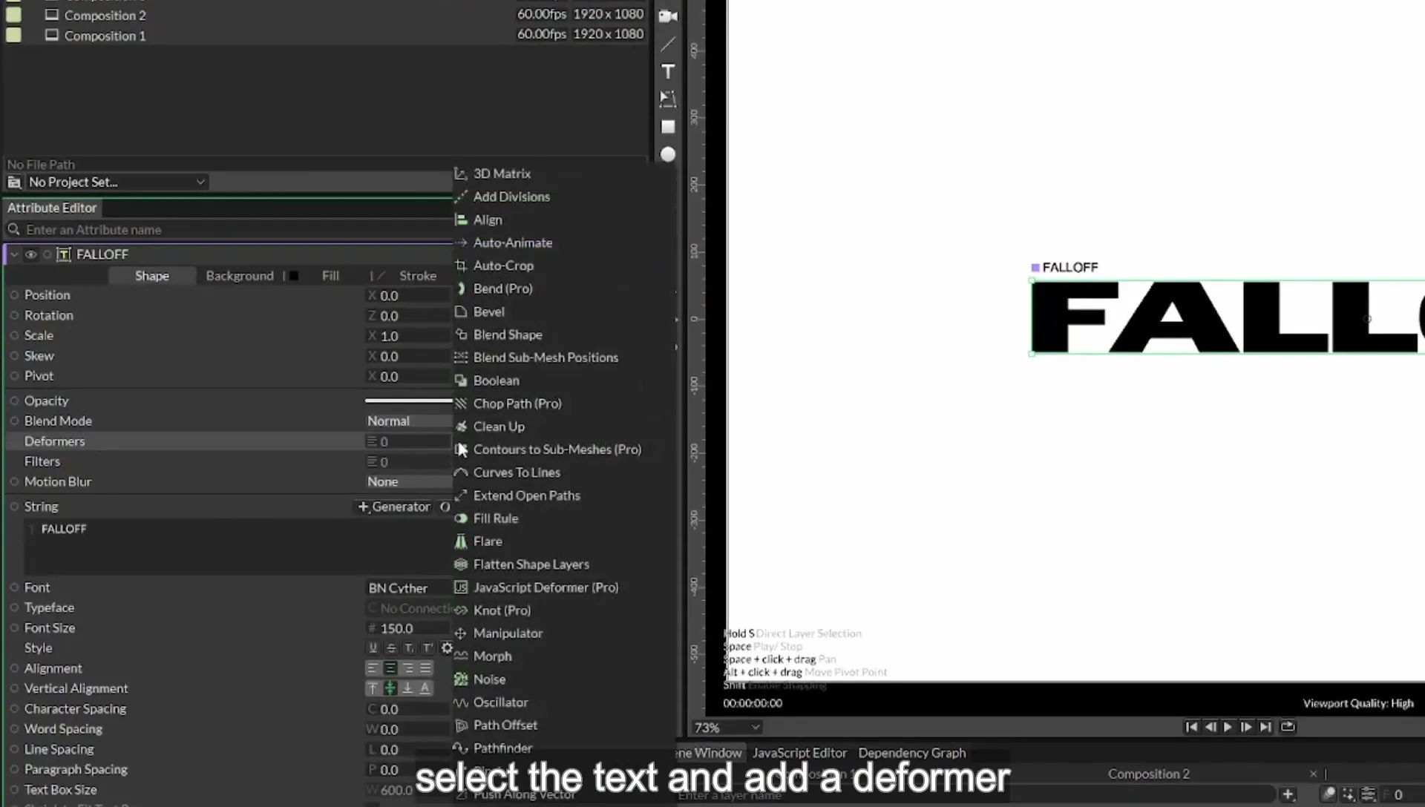
Task: Toggle the Font Size attribute circle
Action: coord(14,628)
